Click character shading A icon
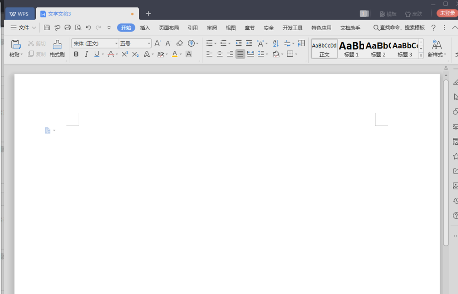This screenshot has width=458, height=294. pyautogui.click(x=189, y=54)
